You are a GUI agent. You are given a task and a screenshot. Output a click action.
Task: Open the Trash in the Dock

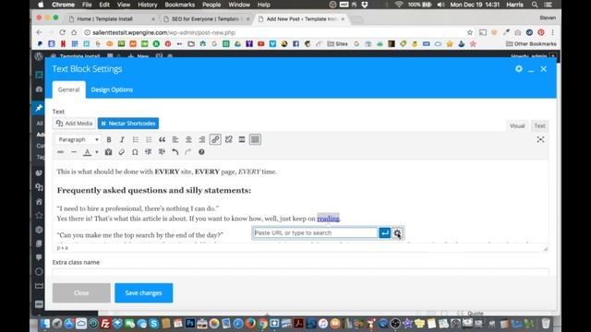[546, 324]
